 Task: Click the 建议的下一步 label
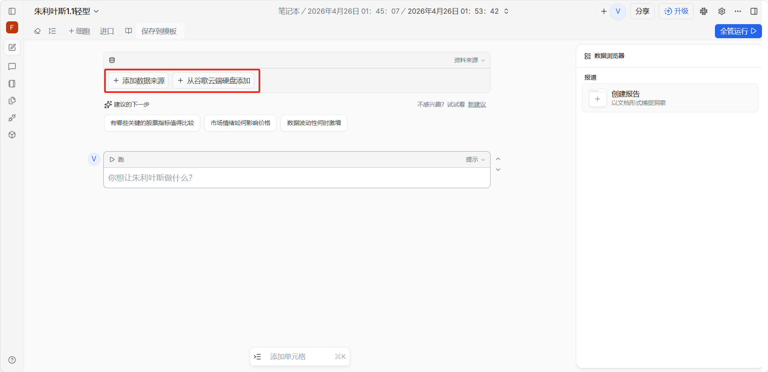pos(131,105)
